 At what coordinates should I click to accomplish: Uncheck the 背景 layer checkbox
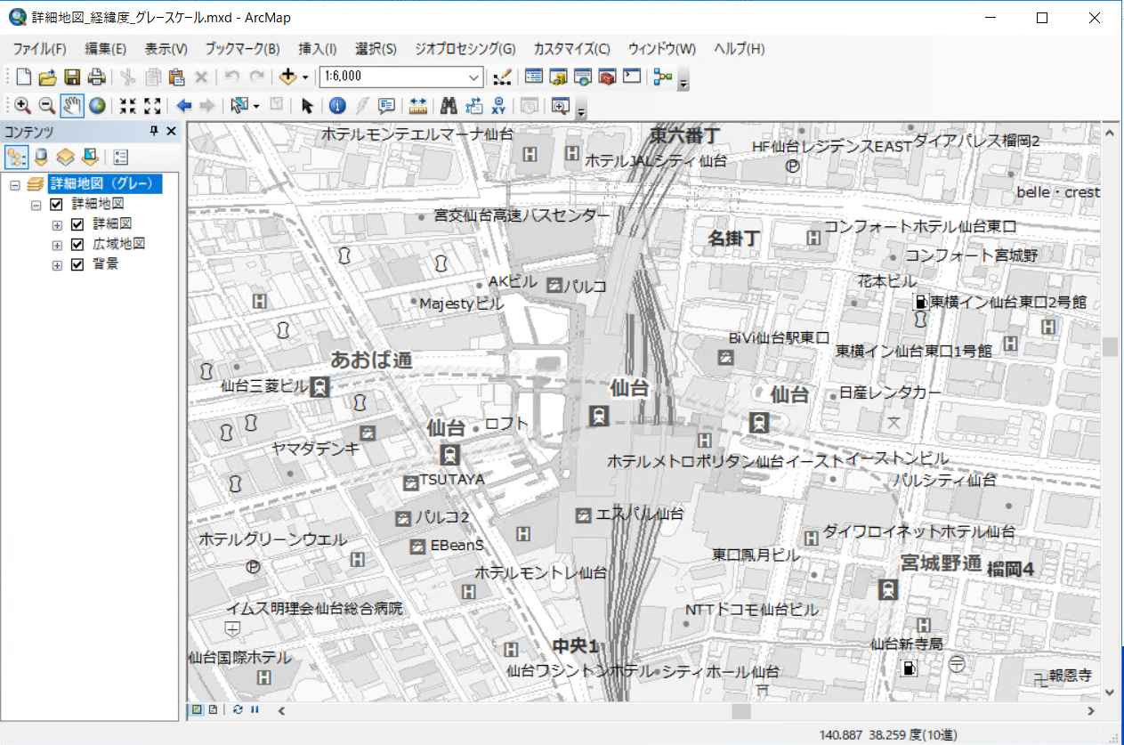(77, 264)
